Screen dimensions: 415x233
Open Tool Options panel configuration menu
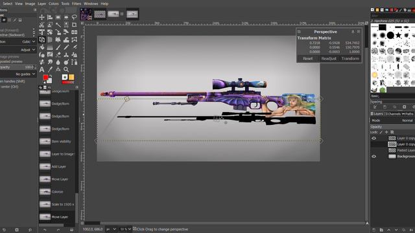35,10
